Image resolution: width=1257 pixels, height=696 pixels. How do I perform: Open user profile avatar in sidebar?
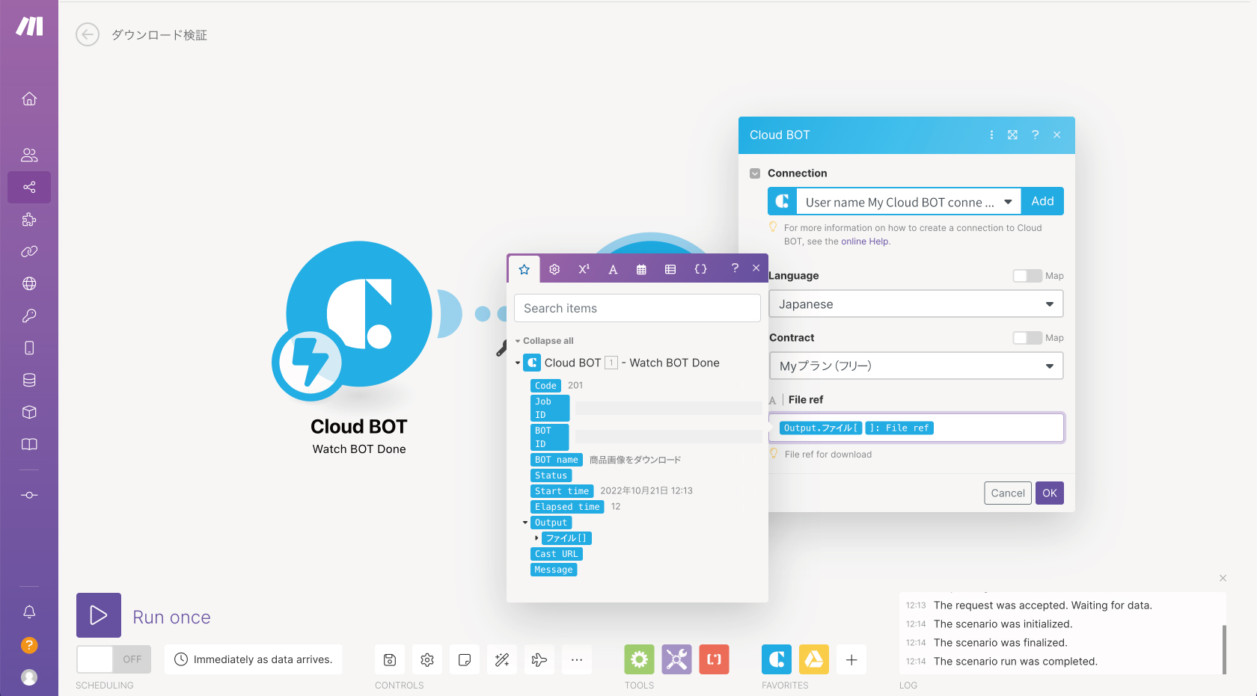point(29,677)
